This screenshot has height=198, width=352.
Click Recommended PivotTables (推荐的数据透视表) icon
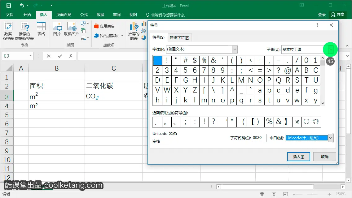pyautogui.click(x=24, y=31)
